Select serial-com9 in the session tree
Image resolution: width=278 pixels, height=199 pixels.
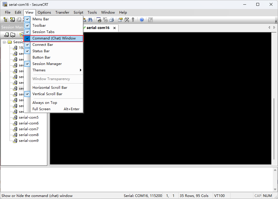(x=29, y=141)
